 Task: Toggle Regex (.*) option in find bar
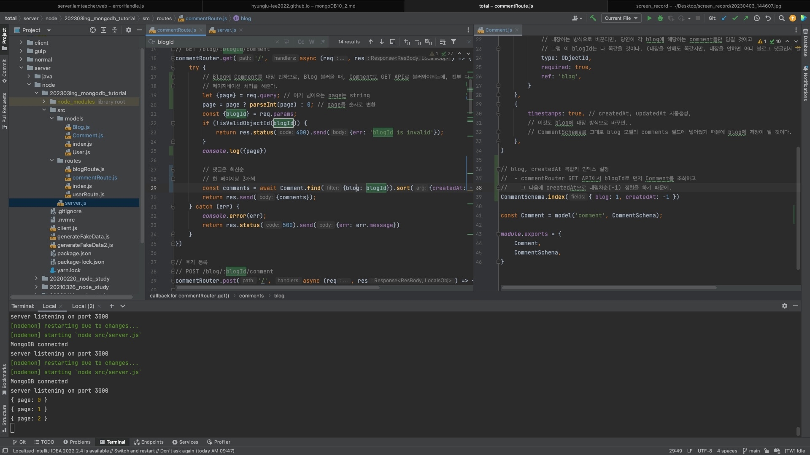323,42
